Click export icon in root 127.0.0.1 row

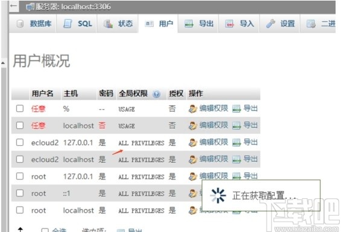[x=237, y=176]
